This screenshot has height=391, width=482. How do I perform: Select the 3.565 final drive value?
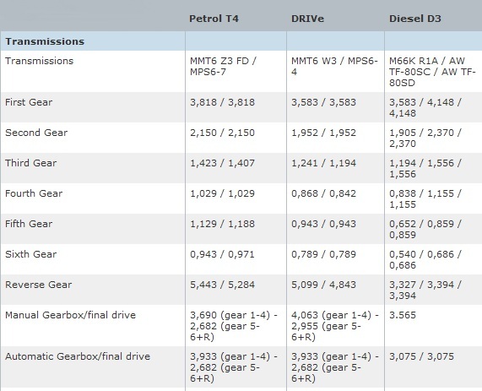click(403, 315)
